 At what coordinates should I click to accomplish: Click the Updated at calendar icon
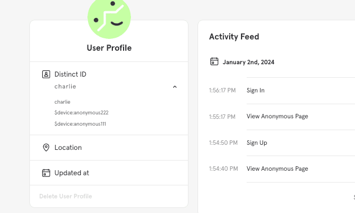(46, 173)
